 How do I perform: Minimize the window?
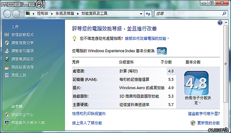tap(204, 3)
